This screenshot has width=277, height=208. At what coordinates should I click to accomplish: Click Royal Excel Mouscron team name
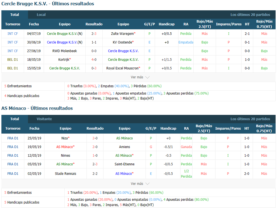[122, 68]
